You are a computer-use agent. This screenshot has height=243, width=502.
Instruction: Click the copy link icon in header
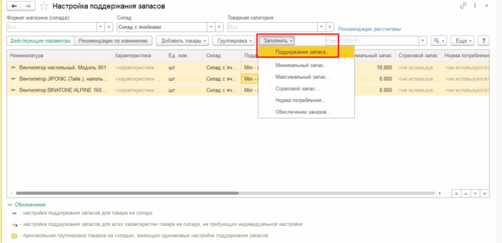click(463, 6)
